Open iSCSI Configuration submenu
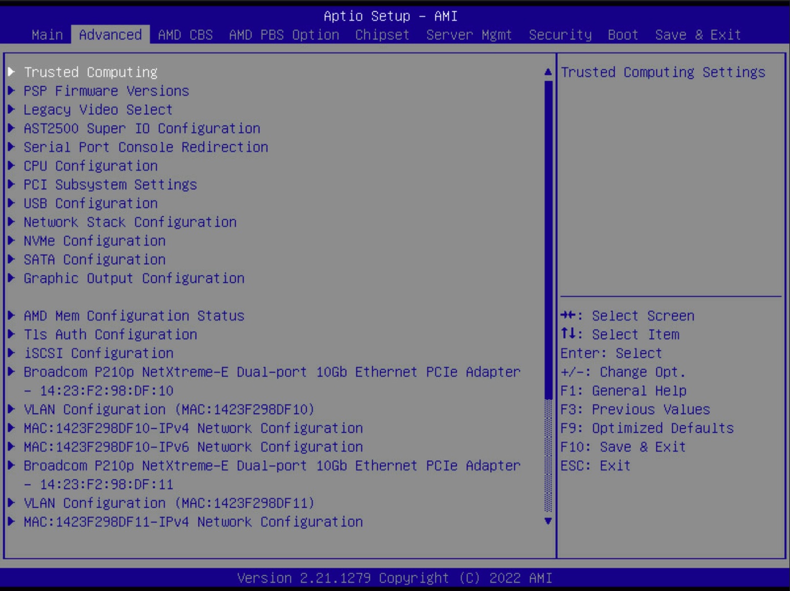This screenshot has width=790, height=591. (x=99, y=353)
